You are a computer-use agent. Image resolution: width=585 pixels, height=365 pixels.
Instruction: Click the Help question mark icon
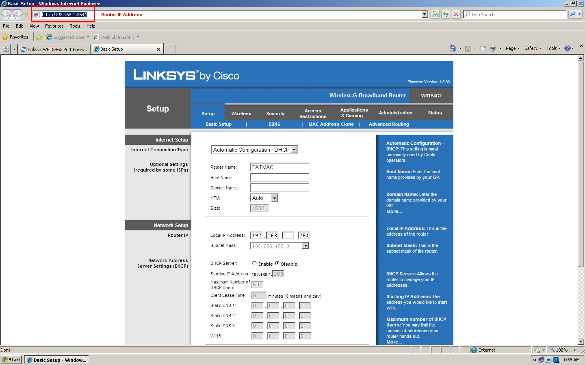[x=568, y=48]
